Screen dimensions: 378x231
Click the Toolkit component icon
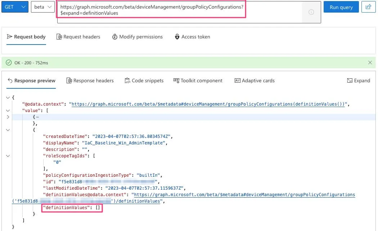pyautogui.click(x=176, y=80)
